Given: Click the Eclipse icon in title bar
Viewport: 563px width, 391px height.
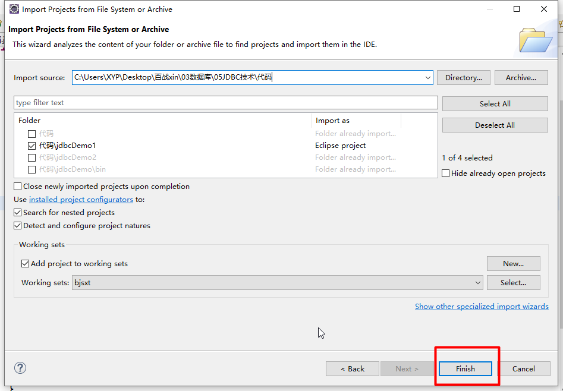Looking at the screenshot, I should tap(14, 9).
